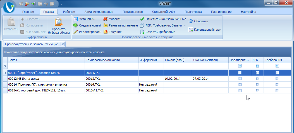This screenshot has width=294, height=133.
Task: Toggle ЛЗК checkbox for order 00011 Стройтрест
Action: tap(257, 73)
